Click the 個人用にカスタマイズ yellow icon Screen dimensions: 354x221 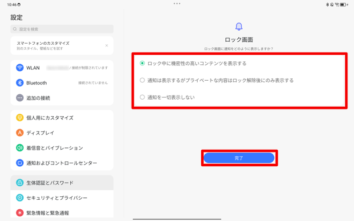[19, 117]
